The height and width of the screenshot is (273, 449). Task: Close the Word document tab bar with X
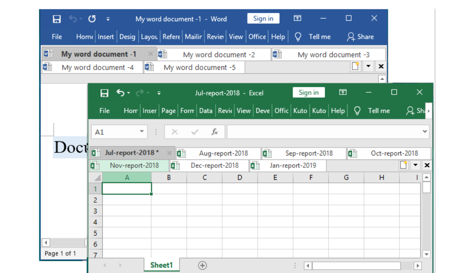[x=381, y=66]
